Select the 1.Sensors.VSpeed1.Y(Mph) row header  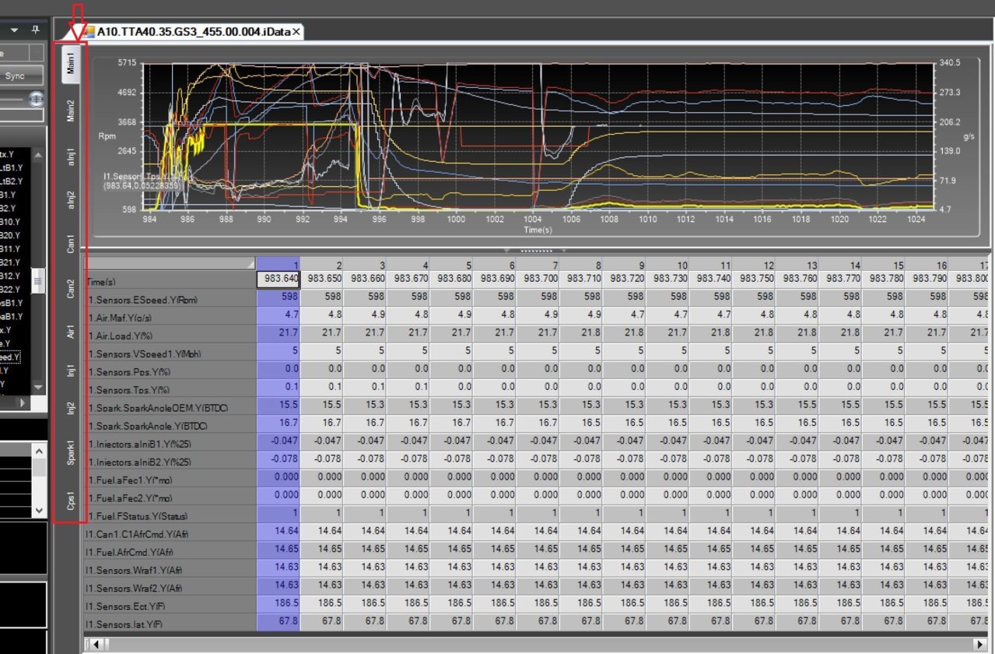tap(170, 353)
